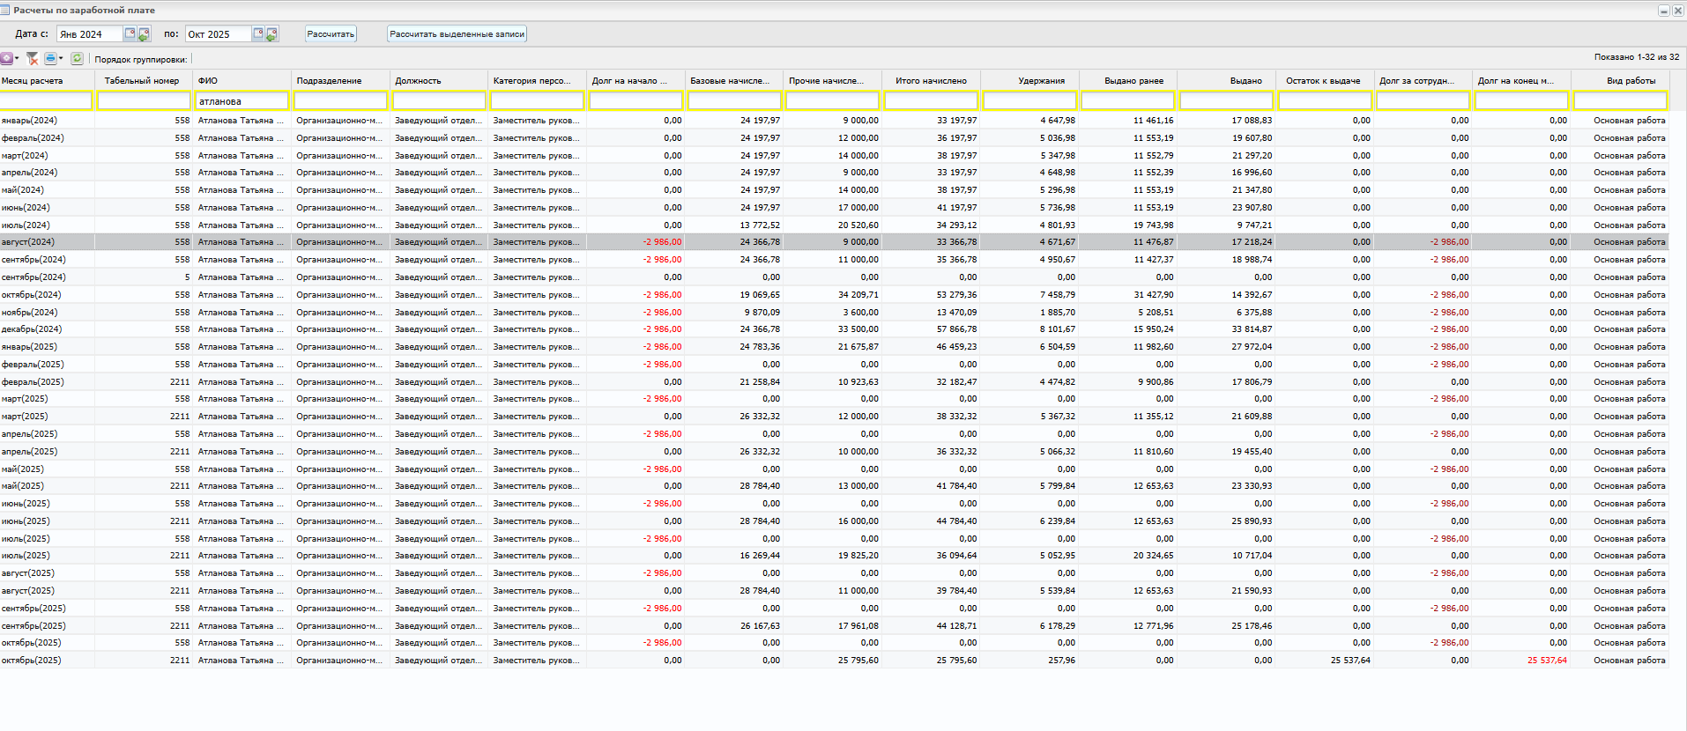Click the filter field under 'Табельный номер'
This screenshot has height=731, width=1687.
(143, 101)
